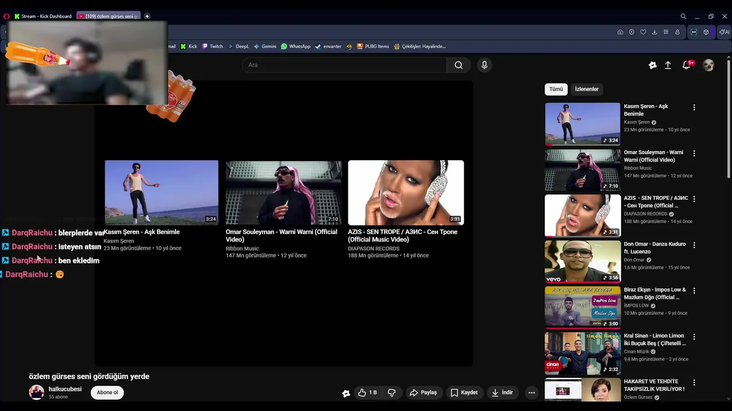Start voice search with microphone icon
The image size is (732, 411).
tap(484, 65)
